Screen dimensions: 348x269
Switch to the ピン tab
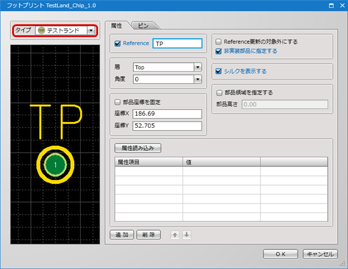(143, 25)
